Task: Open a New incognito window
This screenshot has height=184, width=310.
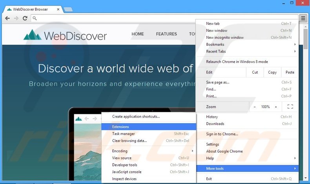Action: [x=247, y=38]
